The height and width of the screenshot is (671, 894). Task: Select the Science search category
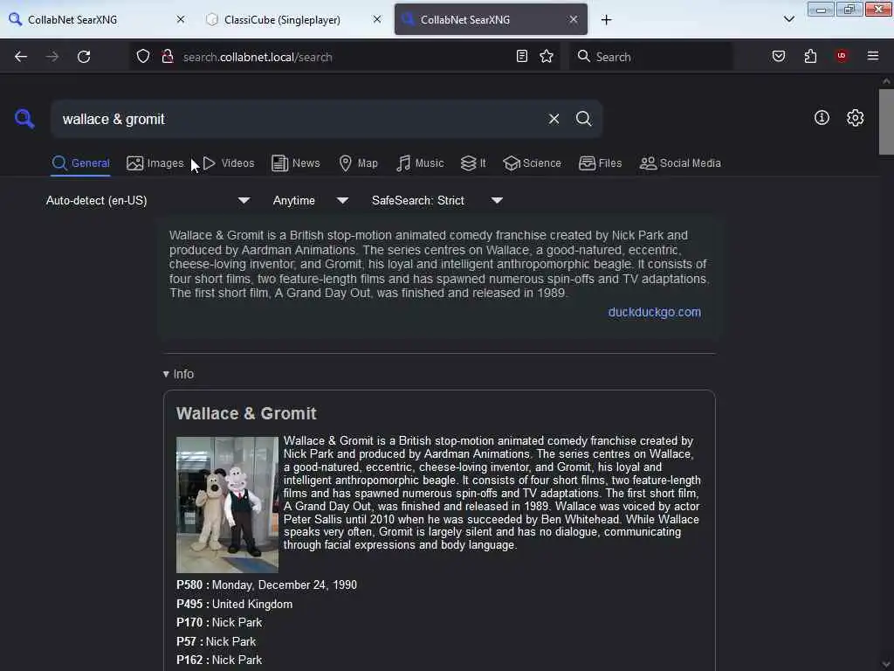[x=532, y=163]
